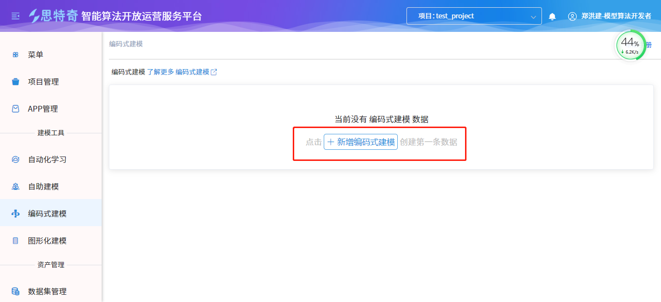Click the APP管理 bag icon

pyautogui.click(x=15, y=109)
